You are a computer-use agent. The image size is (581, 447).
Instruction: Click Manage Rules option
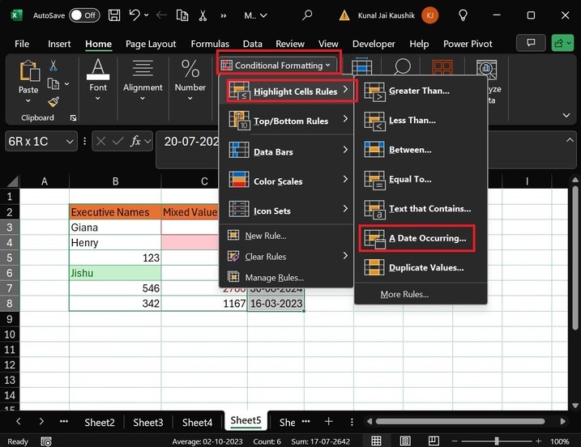(273, 278)
